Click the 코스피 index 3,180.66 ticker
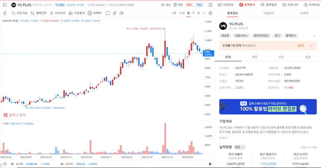 30,164
